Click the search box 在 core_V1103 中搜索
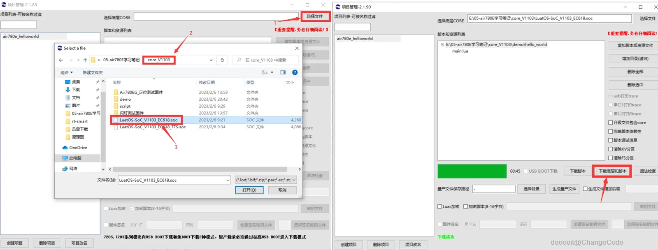 [x=265, y=60]
